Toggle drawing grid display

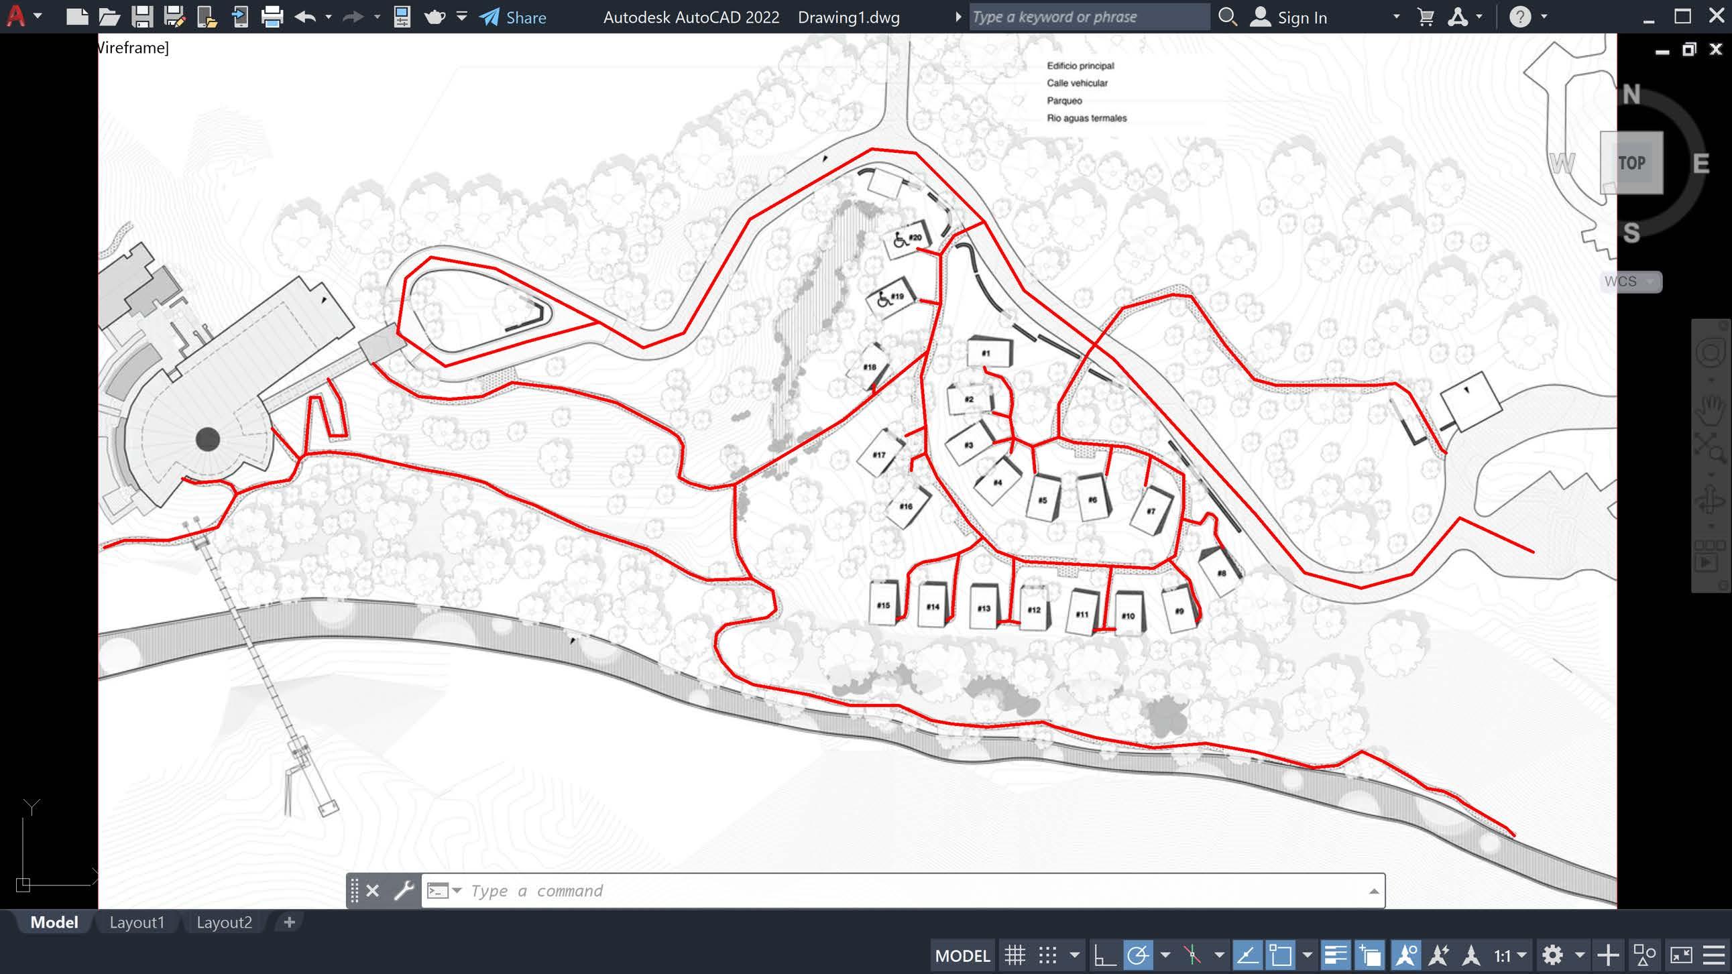click(1015, 955)
